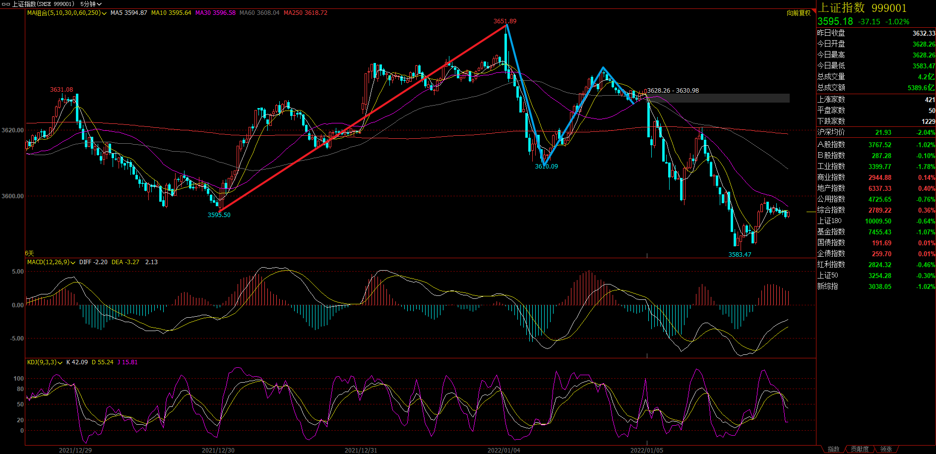Click the 平盘家数 row
The image size is (936, 454).
click(x=876, y=111)
